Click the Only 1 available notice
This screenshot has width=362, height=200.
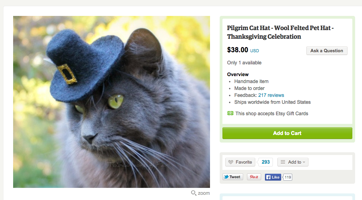pos(244,63)
